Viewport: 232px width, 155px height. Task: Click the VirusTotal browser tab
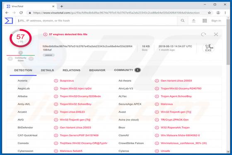coord(30,6)
